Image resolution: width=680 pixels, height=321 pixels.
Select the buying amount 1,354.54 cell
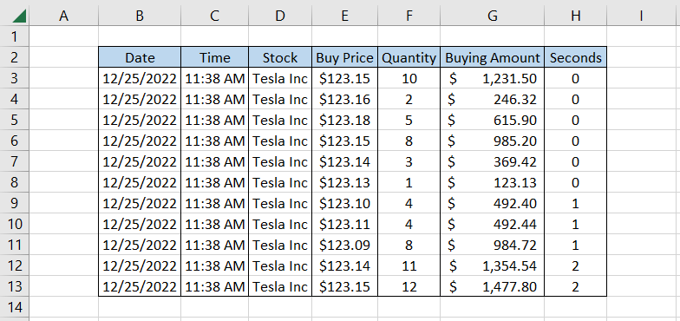point(493,265)
